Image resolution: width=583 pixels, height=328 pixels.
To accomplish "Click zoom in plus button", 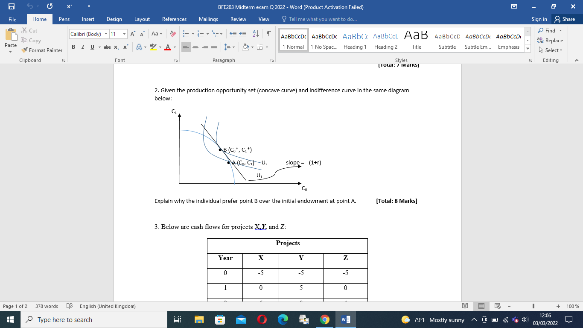I will [558, 306].
